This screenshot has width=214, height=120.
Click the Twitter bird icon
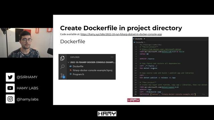[10, 77]
